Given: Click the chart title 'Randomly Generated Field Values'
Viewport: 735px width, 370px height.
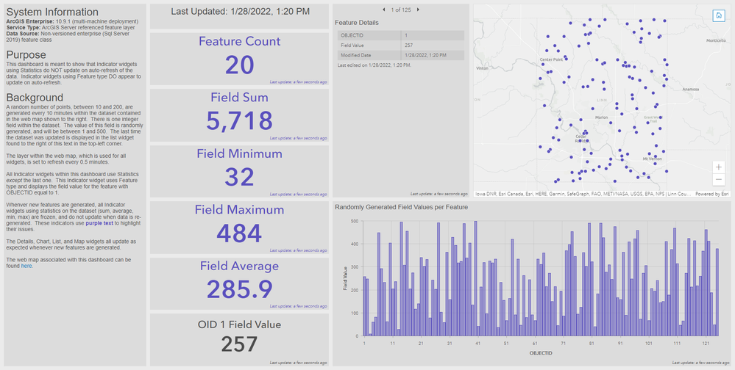Looking at the screenshot, I should click(401, 207).
